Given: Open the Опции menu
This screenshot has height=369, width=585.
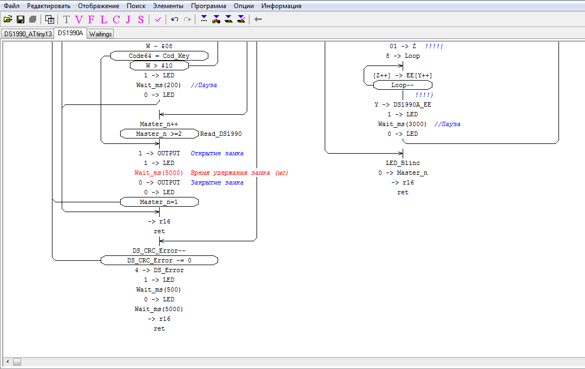Looking at the screenshot, I should [244, 6].
